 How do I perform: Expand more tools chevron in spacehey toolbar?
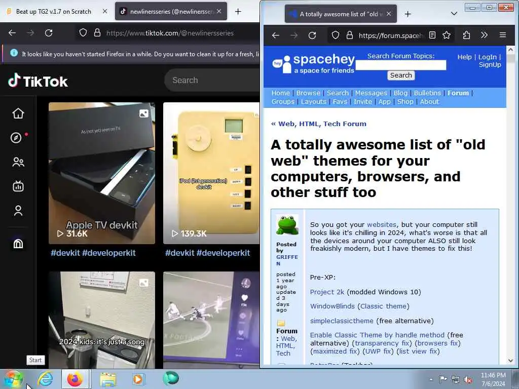click(484, 35)
